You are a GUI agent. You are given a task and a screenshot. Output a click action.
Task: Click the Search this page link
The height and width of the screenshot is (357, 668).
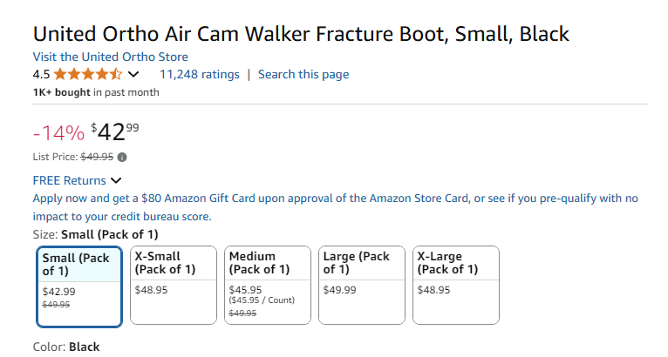coord(303,74)
